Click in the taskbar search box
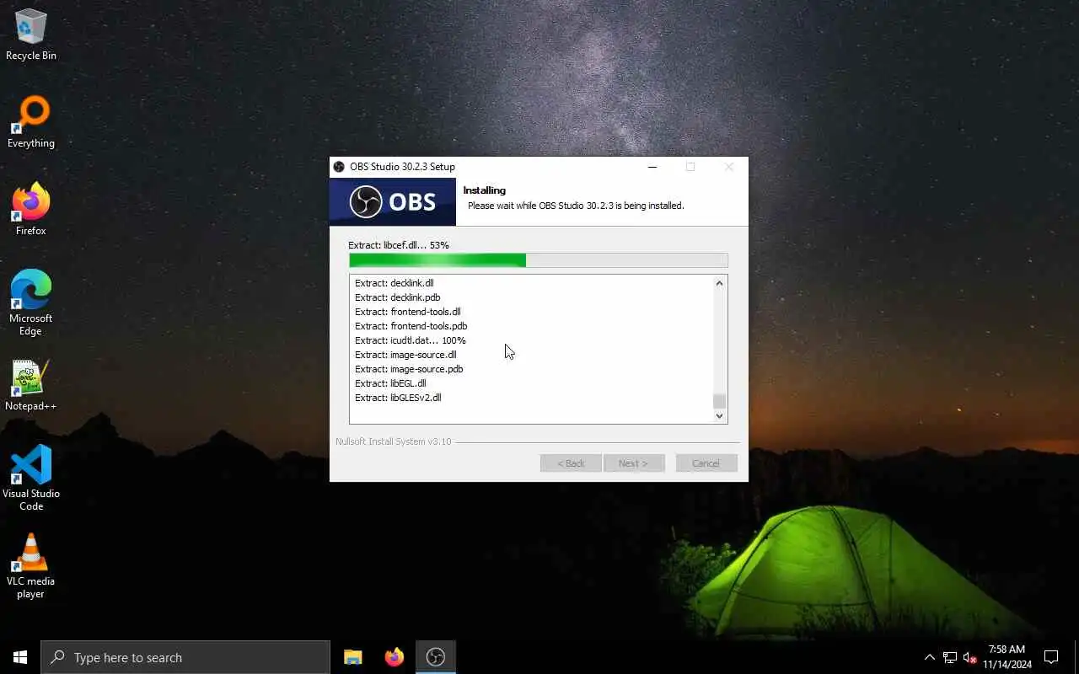Screen dimensions: 1079x674 [185, 657]
